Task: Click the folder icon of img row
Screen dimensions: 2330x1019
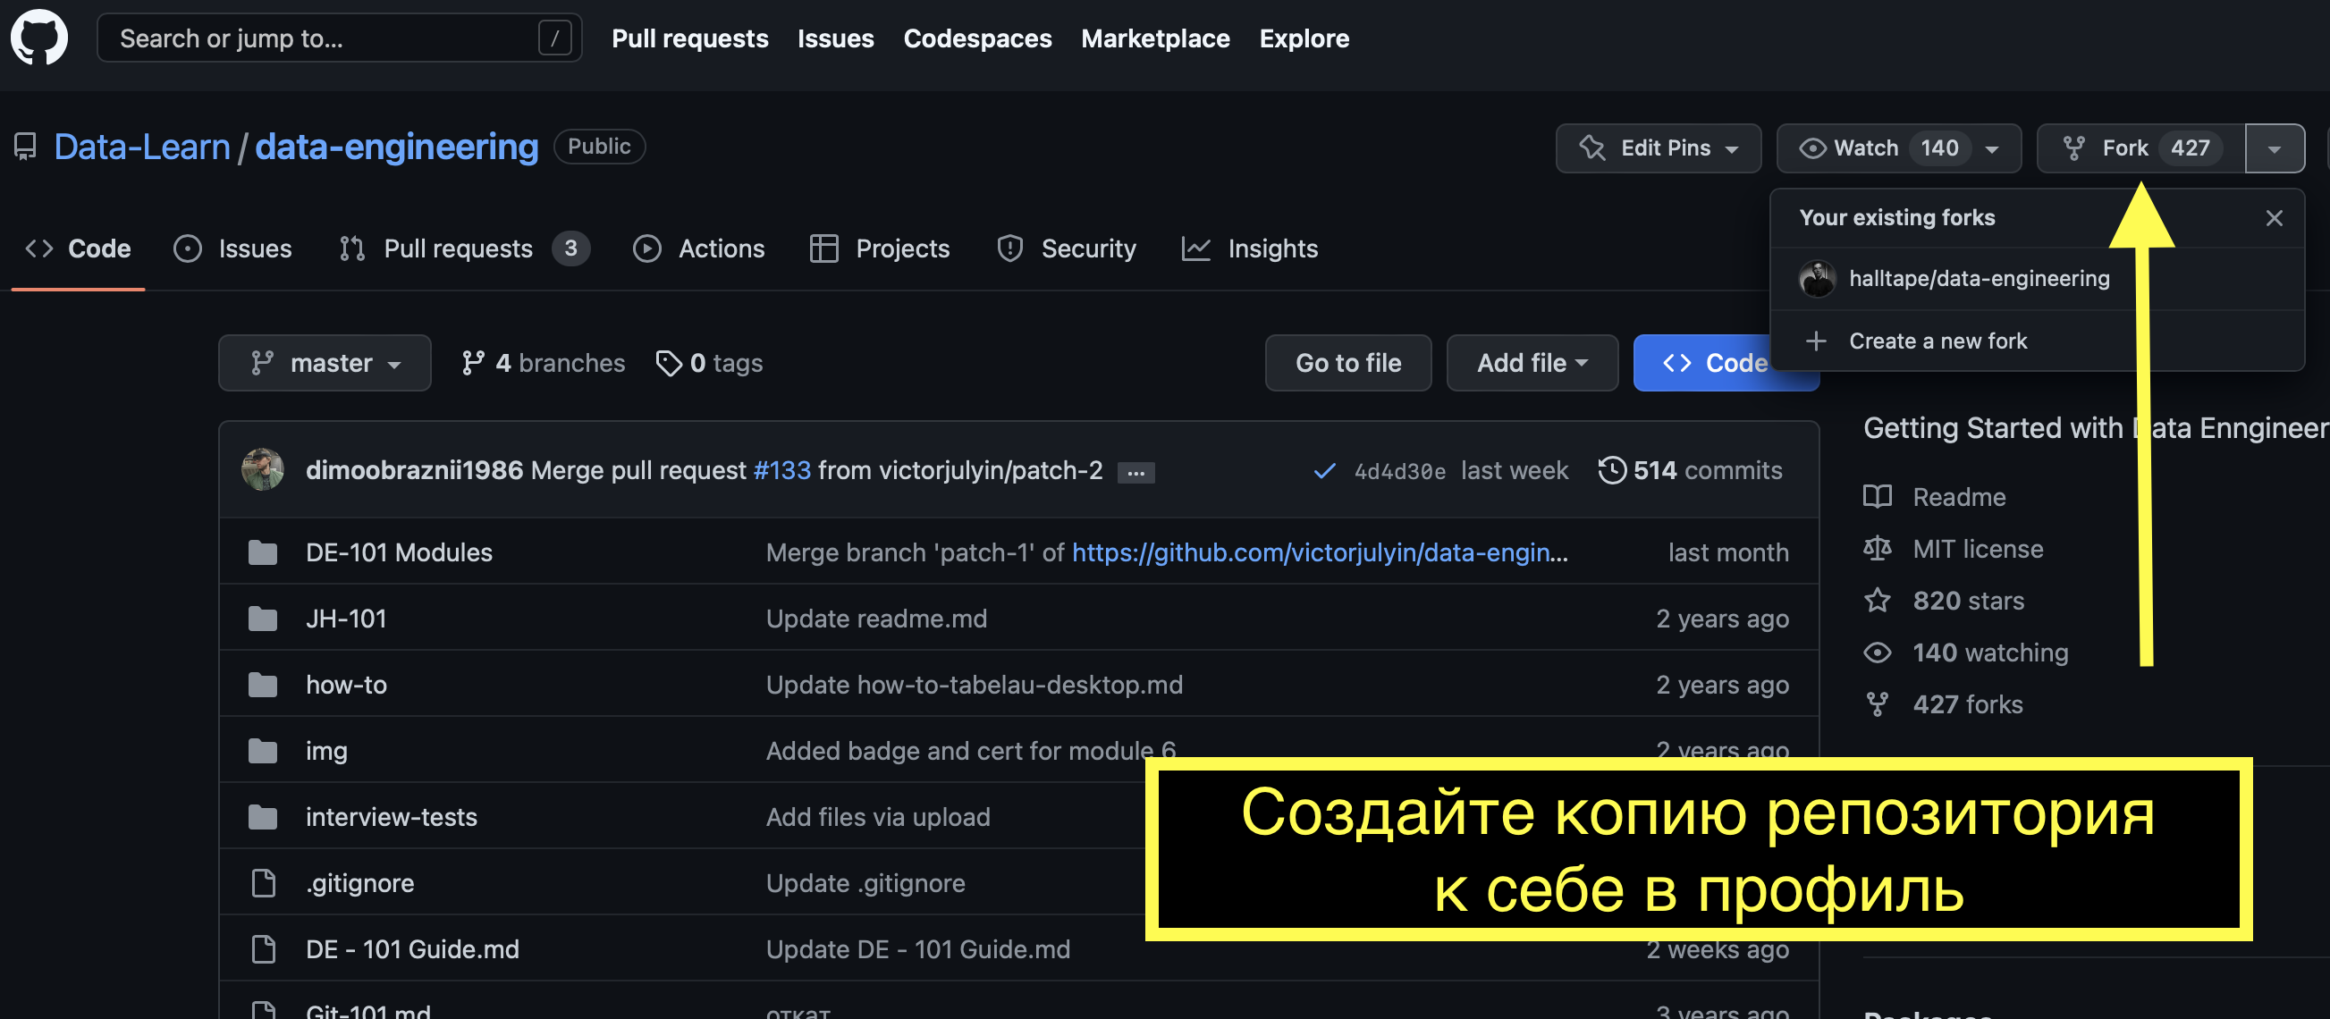Action: 262,751
